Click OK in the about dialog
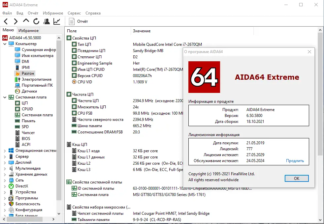Image resolution: width=324 pixels, height=224 pixels. pyautogui.click(x=296, y=178)
